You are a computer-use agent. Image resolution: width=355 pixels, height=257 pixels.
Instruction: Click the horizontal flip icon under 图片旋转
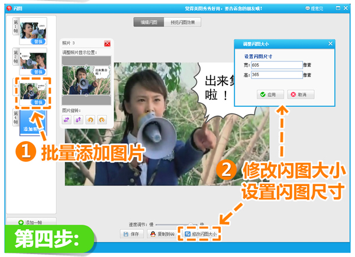tap(67, 120)
